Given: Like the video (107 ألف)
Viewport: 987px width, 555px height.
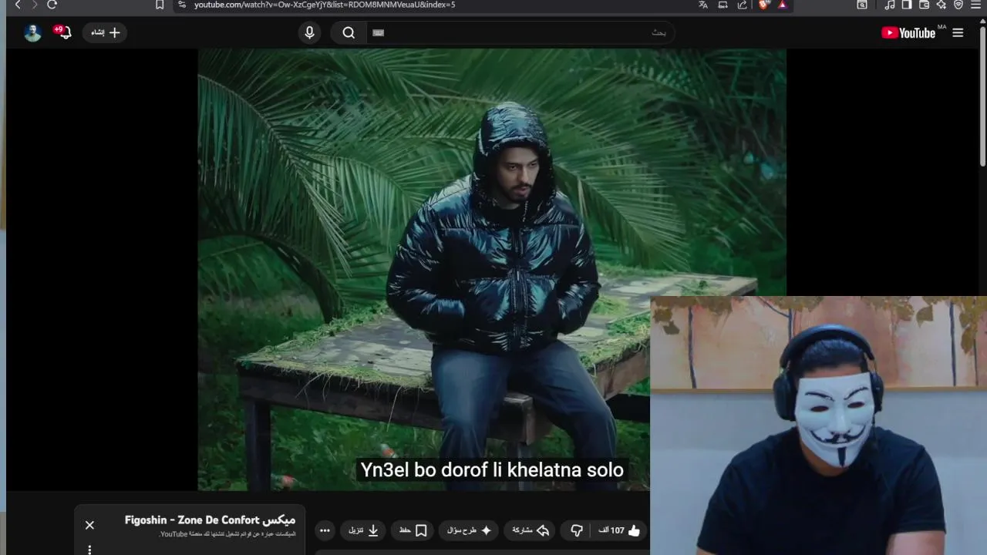Looking at the screenshot, I should (x=621, y=530).
